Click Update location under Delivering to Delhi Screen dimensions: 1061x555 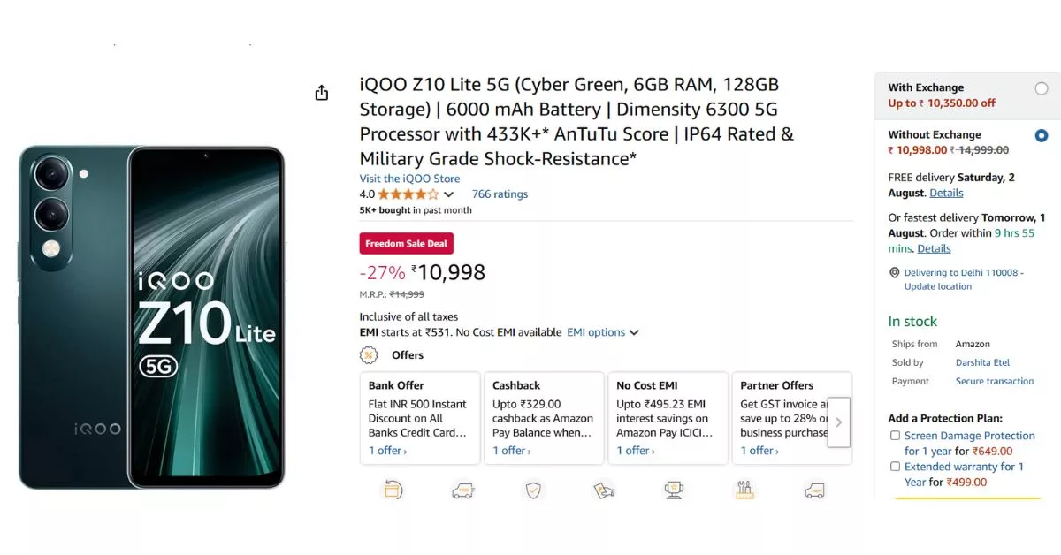click(x=937, y=286)
